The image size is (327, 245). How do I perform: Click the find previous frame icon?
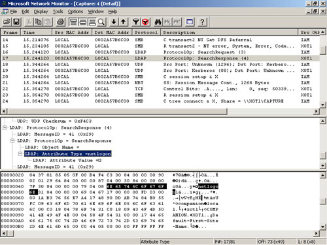177,22
